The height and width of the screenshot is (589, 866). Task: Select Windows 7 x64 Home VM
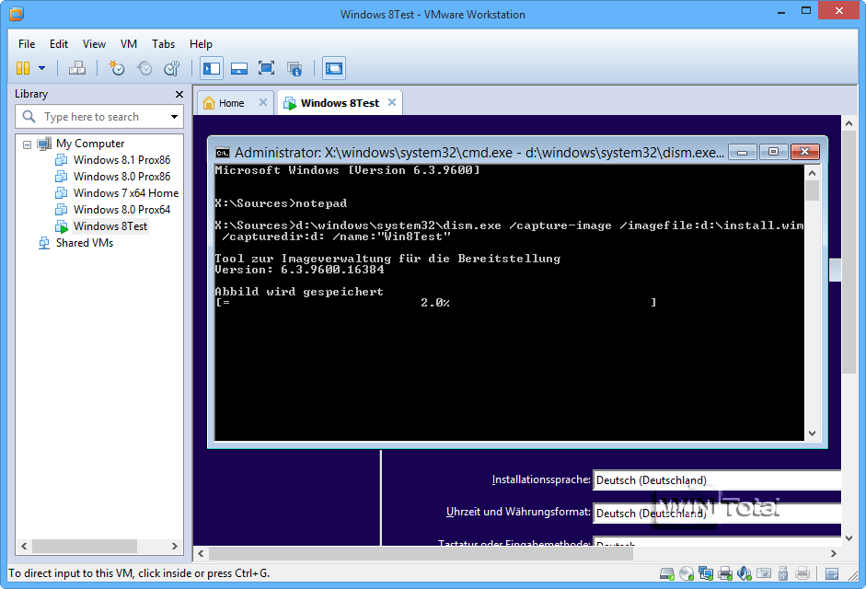click(x=126, y=193)
